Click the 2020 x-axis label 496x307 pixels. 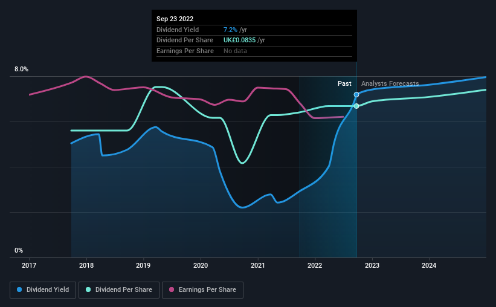point(201,265)
